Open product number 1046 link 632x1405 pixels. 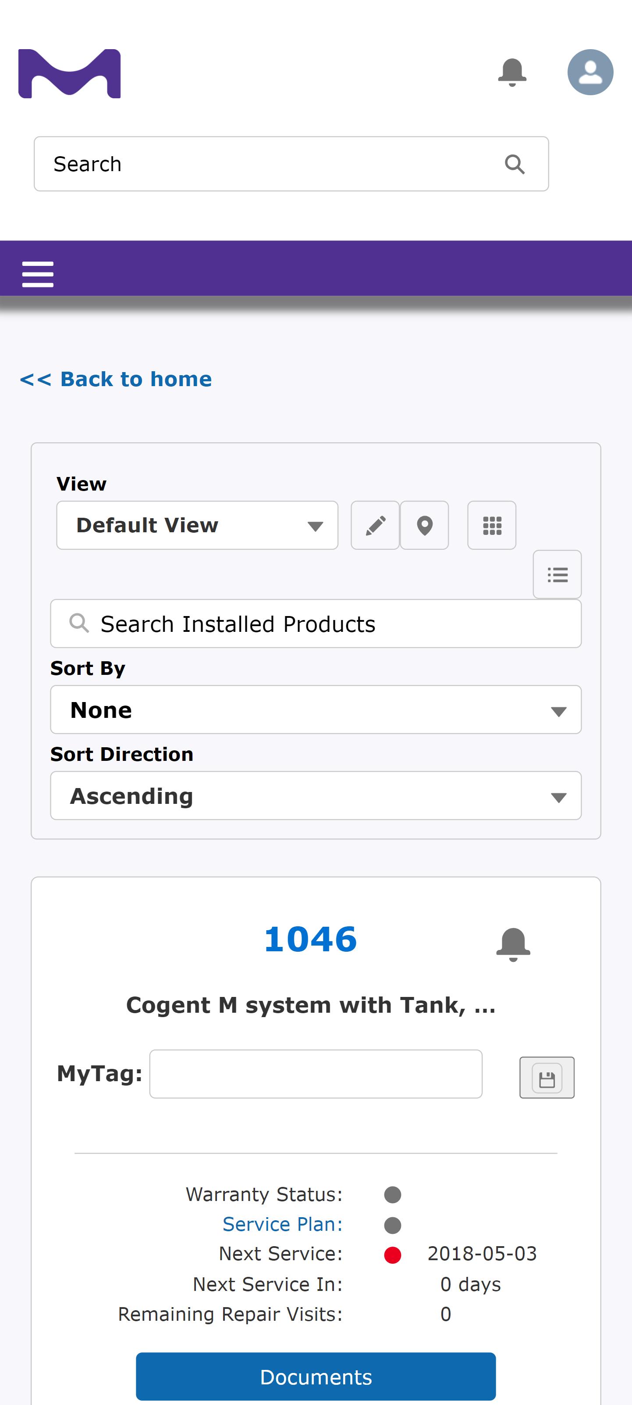311,939
